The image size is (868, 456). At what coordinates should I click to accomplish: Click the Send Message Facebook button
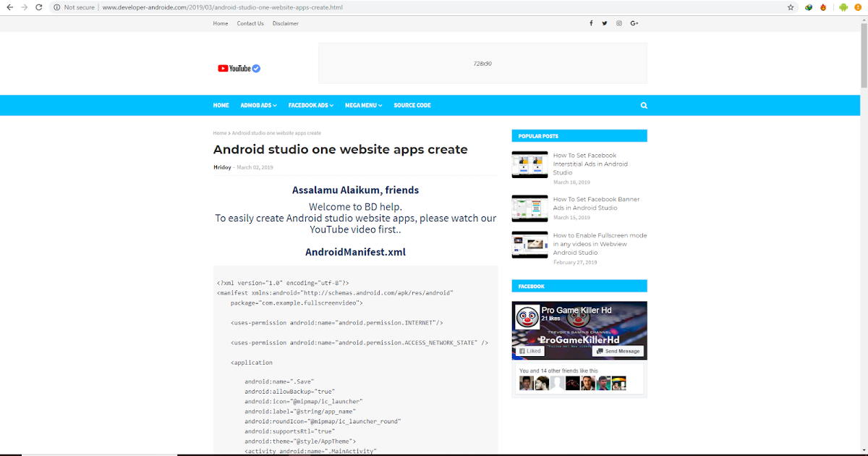click(x=618, y=350)
